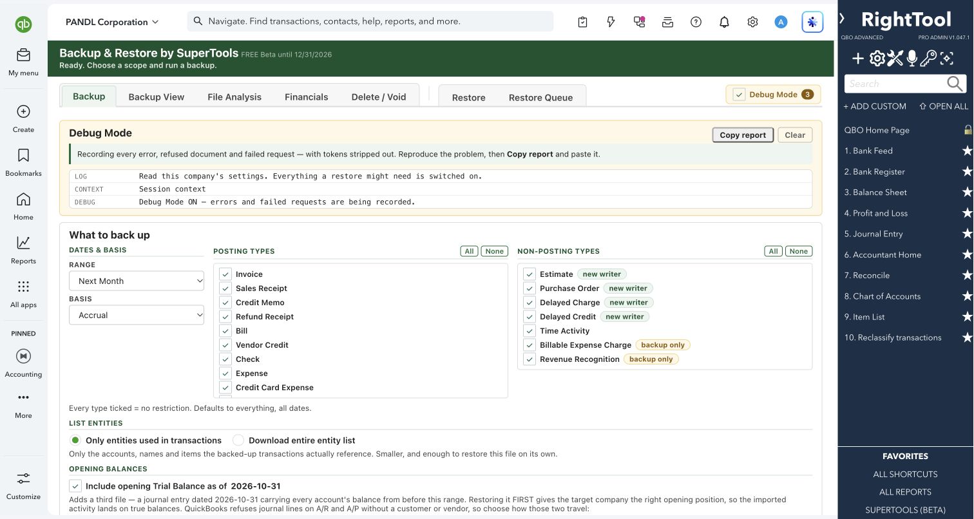This screenshot has width=974, height=519.
Task: Click All for Non-Posting Types
Action: click(774, 251)
